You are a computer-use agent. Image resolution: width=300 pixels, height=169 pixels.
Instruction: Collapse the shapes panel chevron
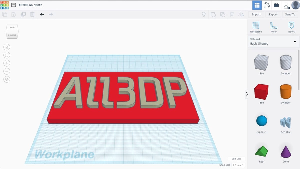click(247, 94)
